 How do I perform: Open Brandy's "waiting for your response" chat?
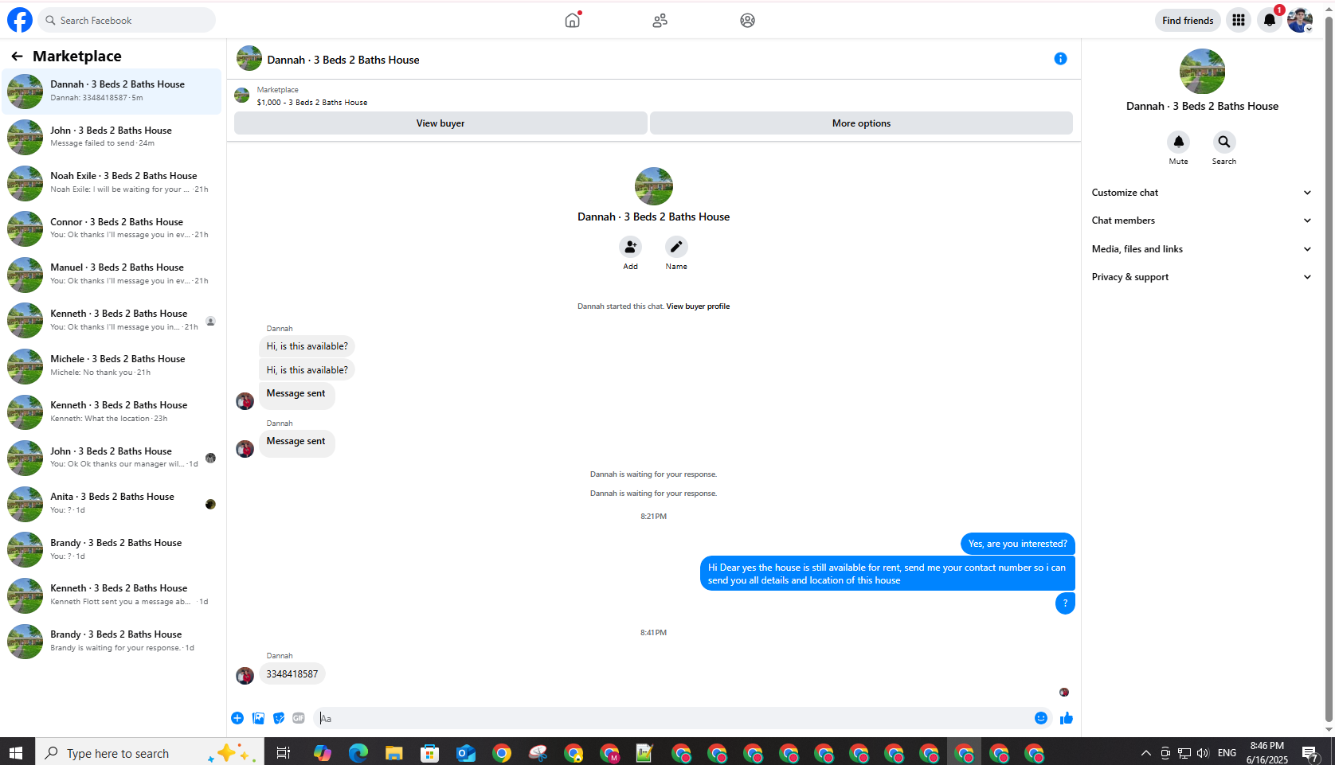(112, 642)
